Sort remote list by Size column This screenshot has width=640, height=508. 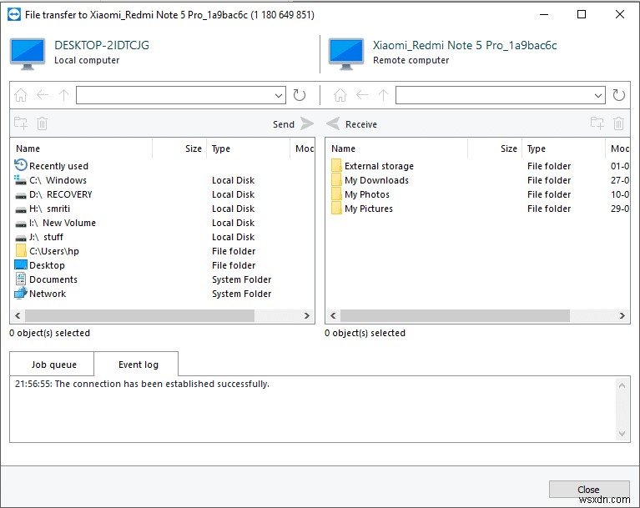click(x=495, y=148)
